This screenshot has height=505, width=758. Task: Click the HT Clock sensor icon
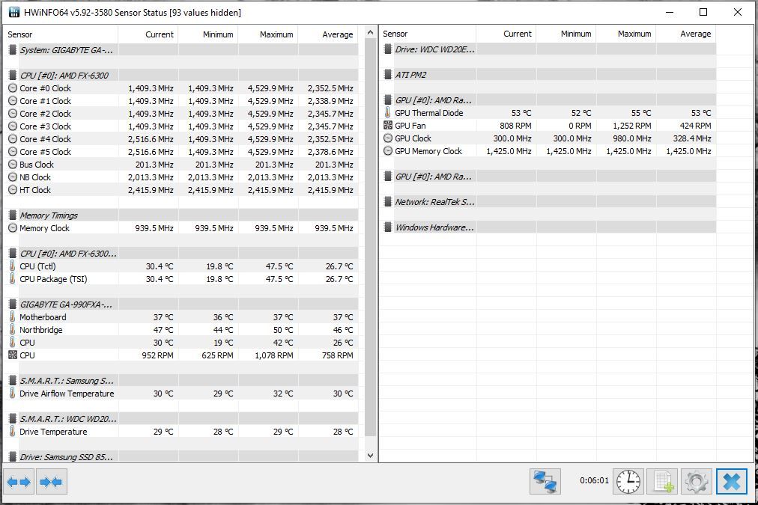coord(13,190)
